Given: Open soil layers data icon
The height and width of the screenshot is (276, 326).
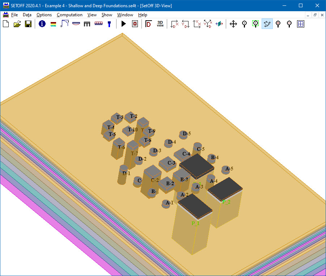Looking at the screenshot, I should [x=53, y=24].
